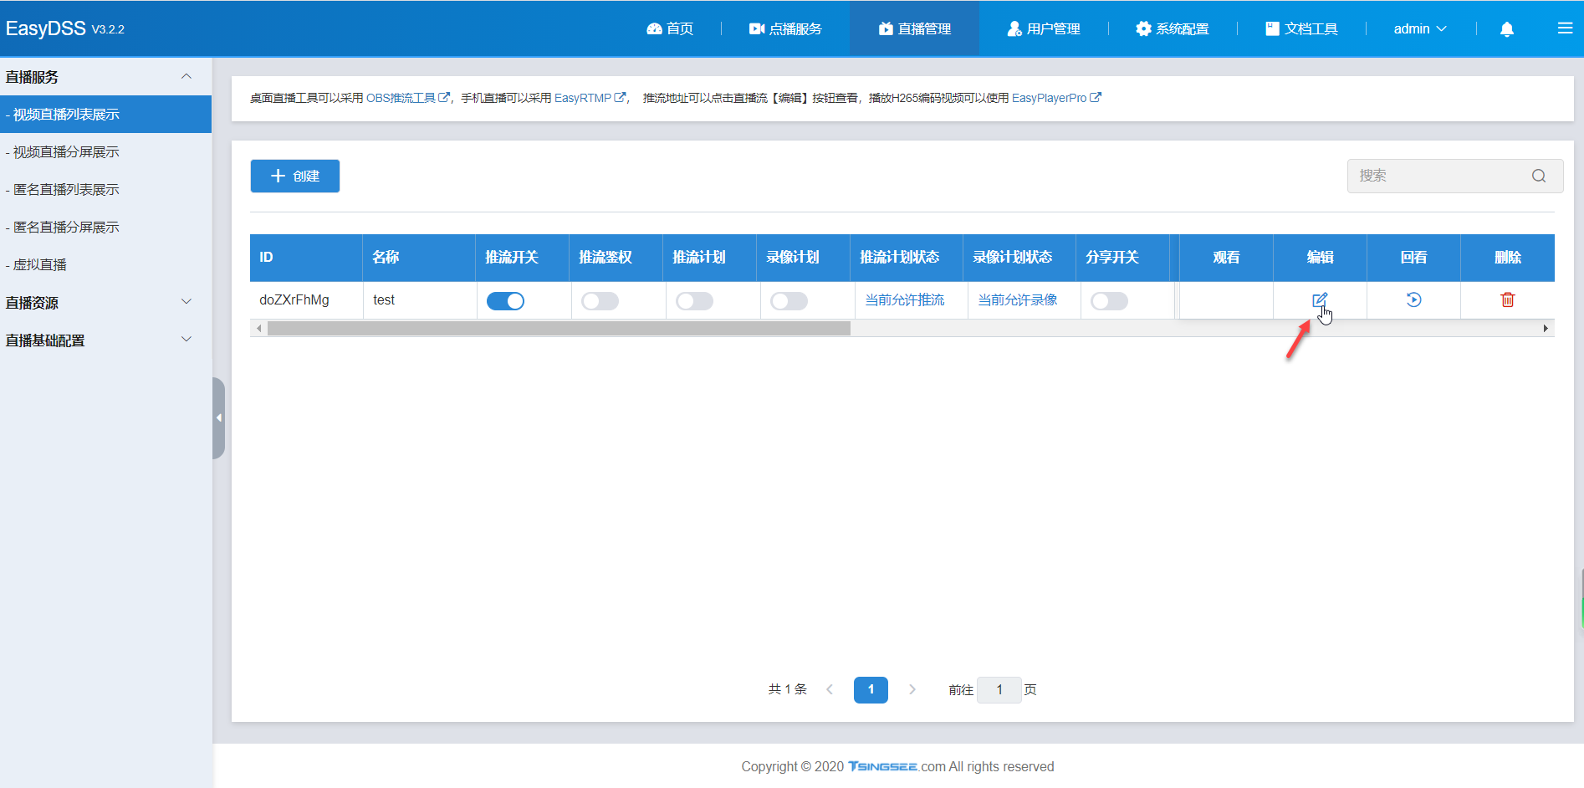Open 系统配置 via its gear icon
Viewport: 1584px width, 788px height.
pyautogui.click(x=1142, y=28)
